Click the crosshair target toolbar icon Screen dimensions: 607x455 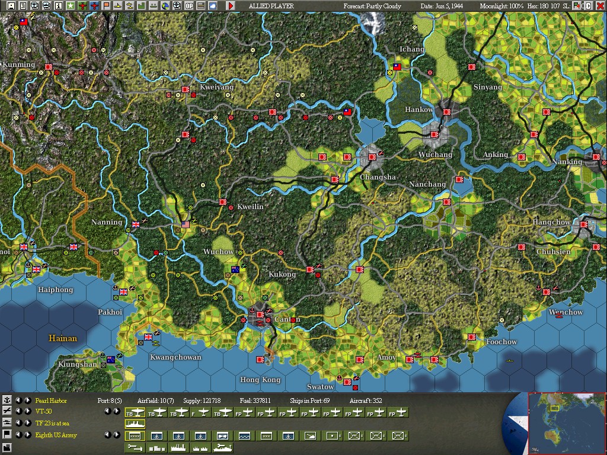[177, 5]
